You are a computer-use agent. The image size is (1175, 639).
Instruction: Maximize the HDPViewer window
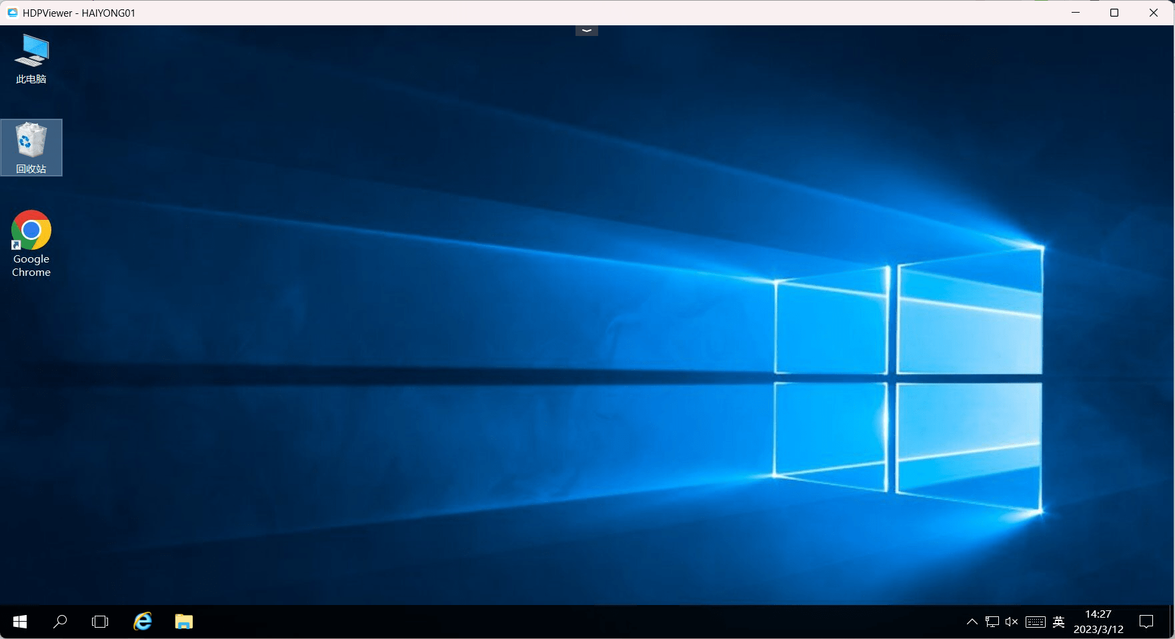[x=1114, y=13]
